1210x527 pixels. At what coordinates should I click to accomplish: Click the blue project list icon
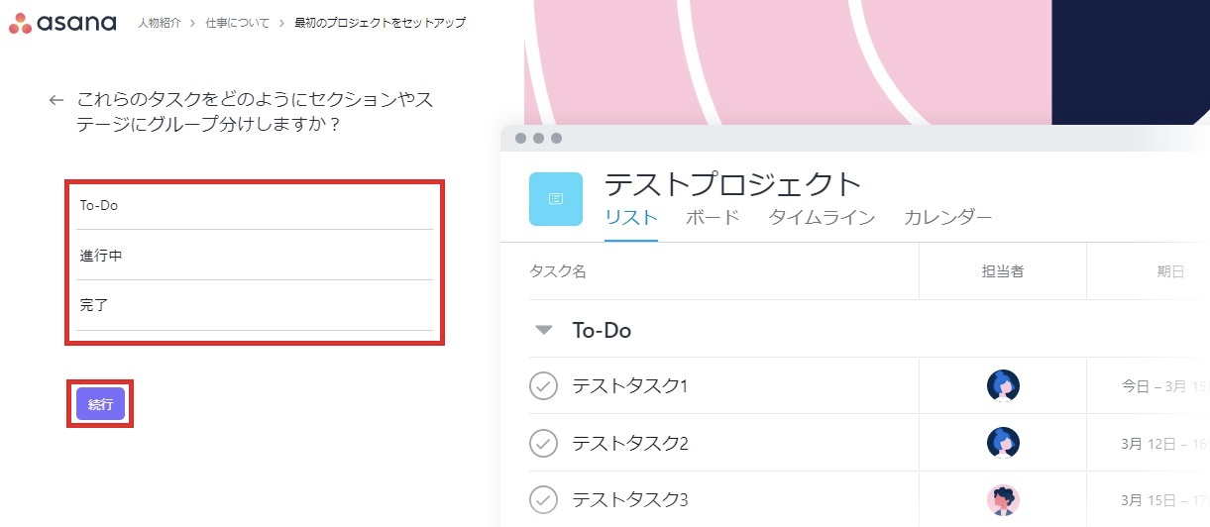tap(555, 199)
